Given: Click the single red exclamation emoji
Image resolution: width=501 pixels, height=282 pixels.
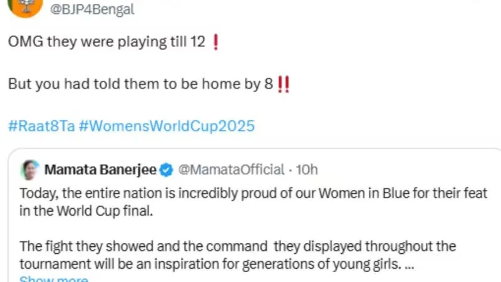Looking at the screenshot, I should pyautogui.click(x=216, y=43).
